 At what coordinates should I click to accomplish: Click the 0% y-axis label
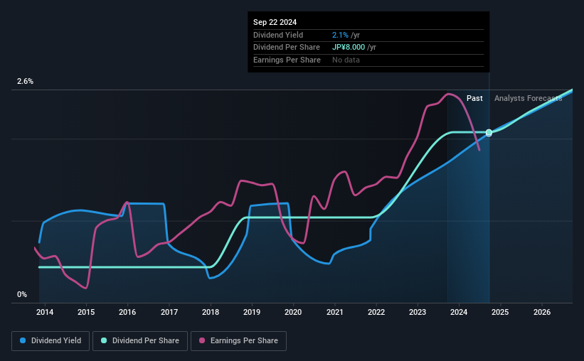[22, 294]
